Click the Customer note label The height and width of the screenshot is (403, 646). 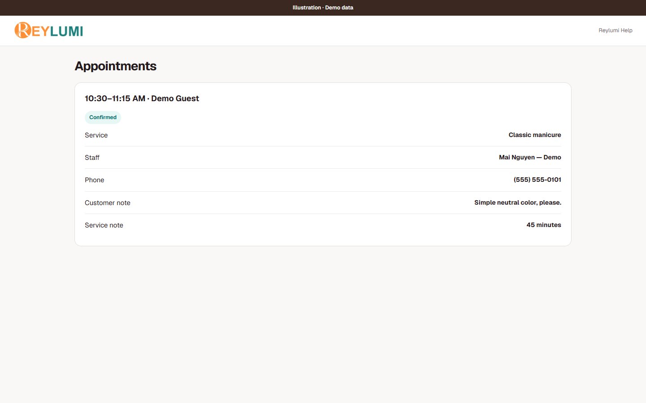pyautogui.click(x=108, y=203)
